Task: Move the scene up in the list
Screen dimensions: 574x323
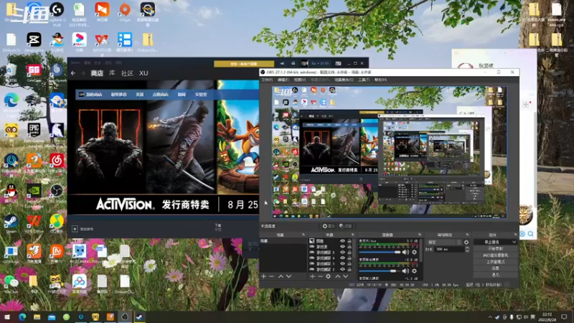Action: 281,276
